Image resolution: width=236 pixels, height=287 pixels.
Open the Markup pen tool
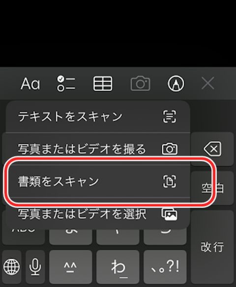point(176,84)
